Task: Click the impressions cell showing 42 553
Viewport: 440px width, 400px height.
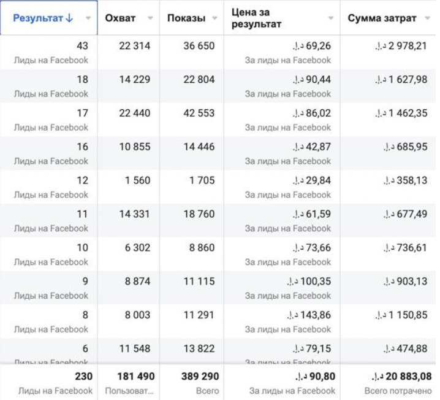Action: coord(199,113)
